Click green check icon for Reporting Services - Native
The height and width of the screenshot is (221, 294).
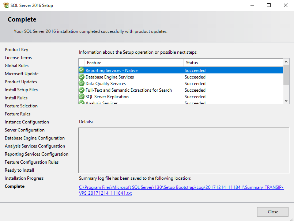pos(82,70)
